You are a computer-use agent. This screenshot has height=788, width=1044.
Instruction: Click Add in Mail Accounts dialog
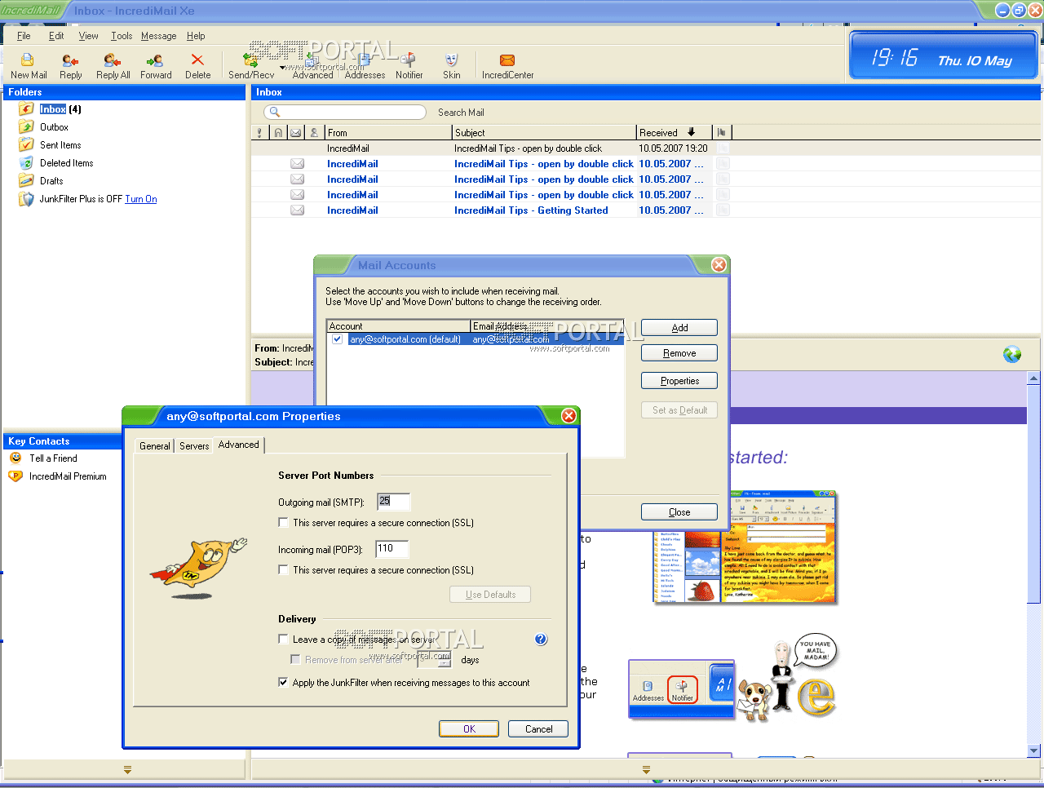(679, 328)
